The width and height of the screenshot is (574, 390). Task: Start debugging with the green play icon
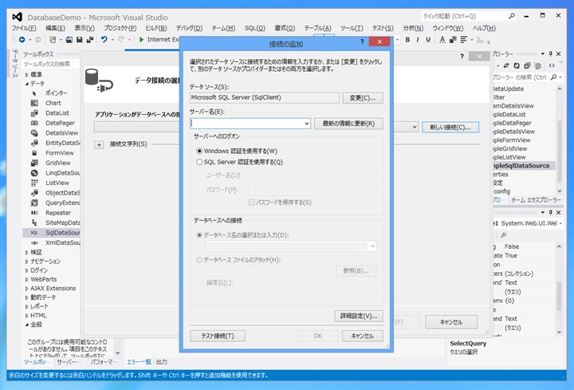pos(141,40)
